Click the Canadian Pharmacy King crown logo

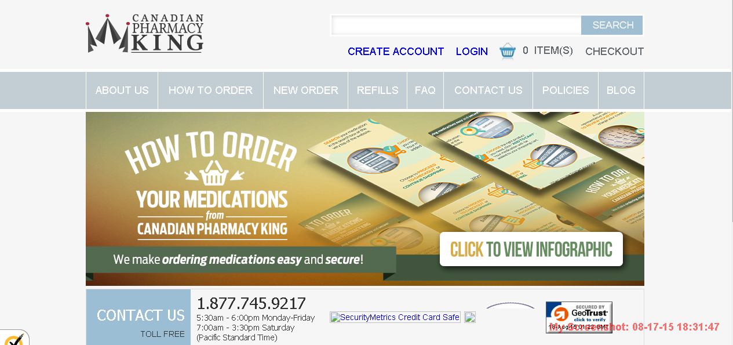(x=145, y=34)
